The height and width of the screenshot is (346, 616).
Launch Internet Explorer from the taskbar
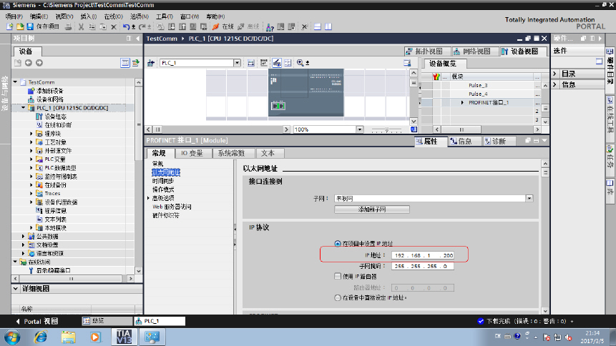click(x=41, y=337)
